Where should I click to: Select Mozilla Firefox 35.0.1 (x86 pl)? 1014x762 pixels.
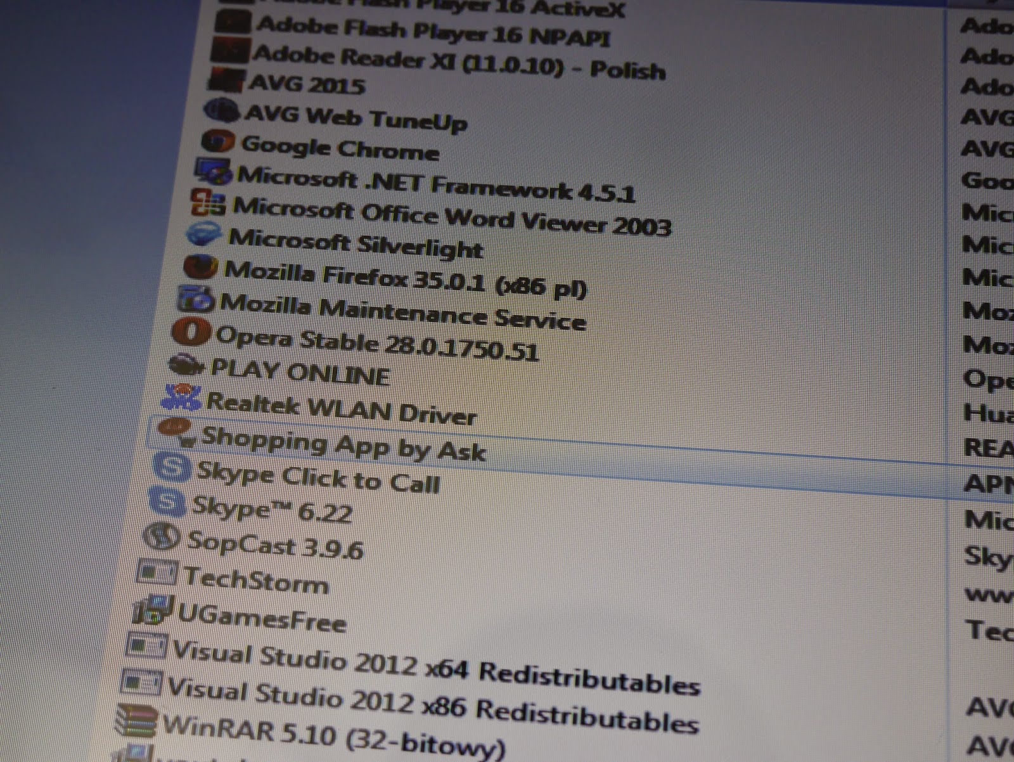tap(405, 280)
